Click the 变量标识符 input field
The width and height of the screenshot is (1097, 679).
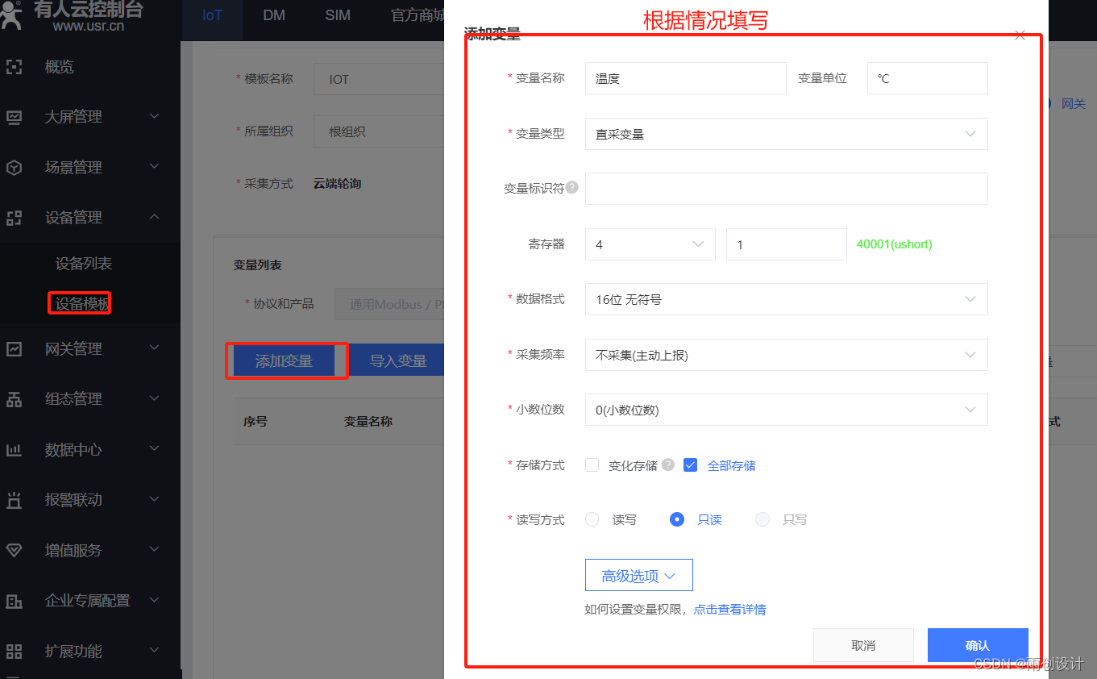[x=786, y=189]
